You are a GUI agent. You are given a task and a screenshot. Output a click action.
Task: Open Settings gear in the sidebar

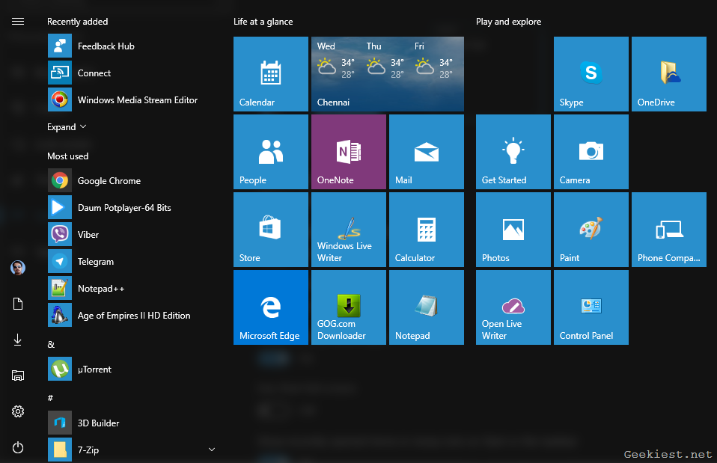pyautogui.click(x=18, y=411)
